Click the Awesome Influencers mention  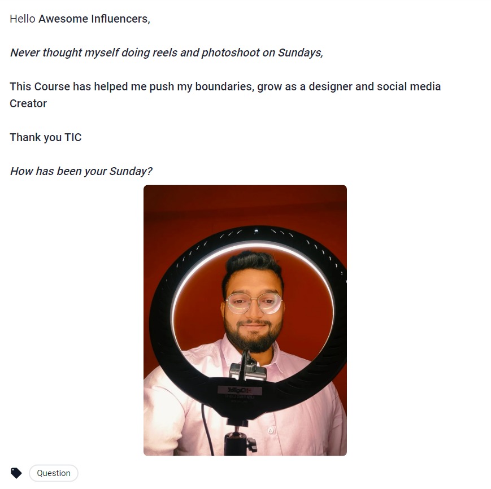(94, 19)
